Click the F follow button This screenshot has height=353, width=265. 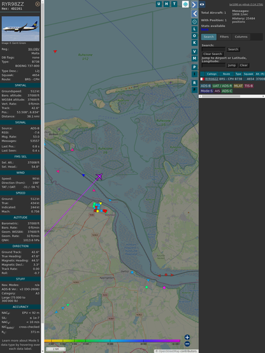pos(194,90)
